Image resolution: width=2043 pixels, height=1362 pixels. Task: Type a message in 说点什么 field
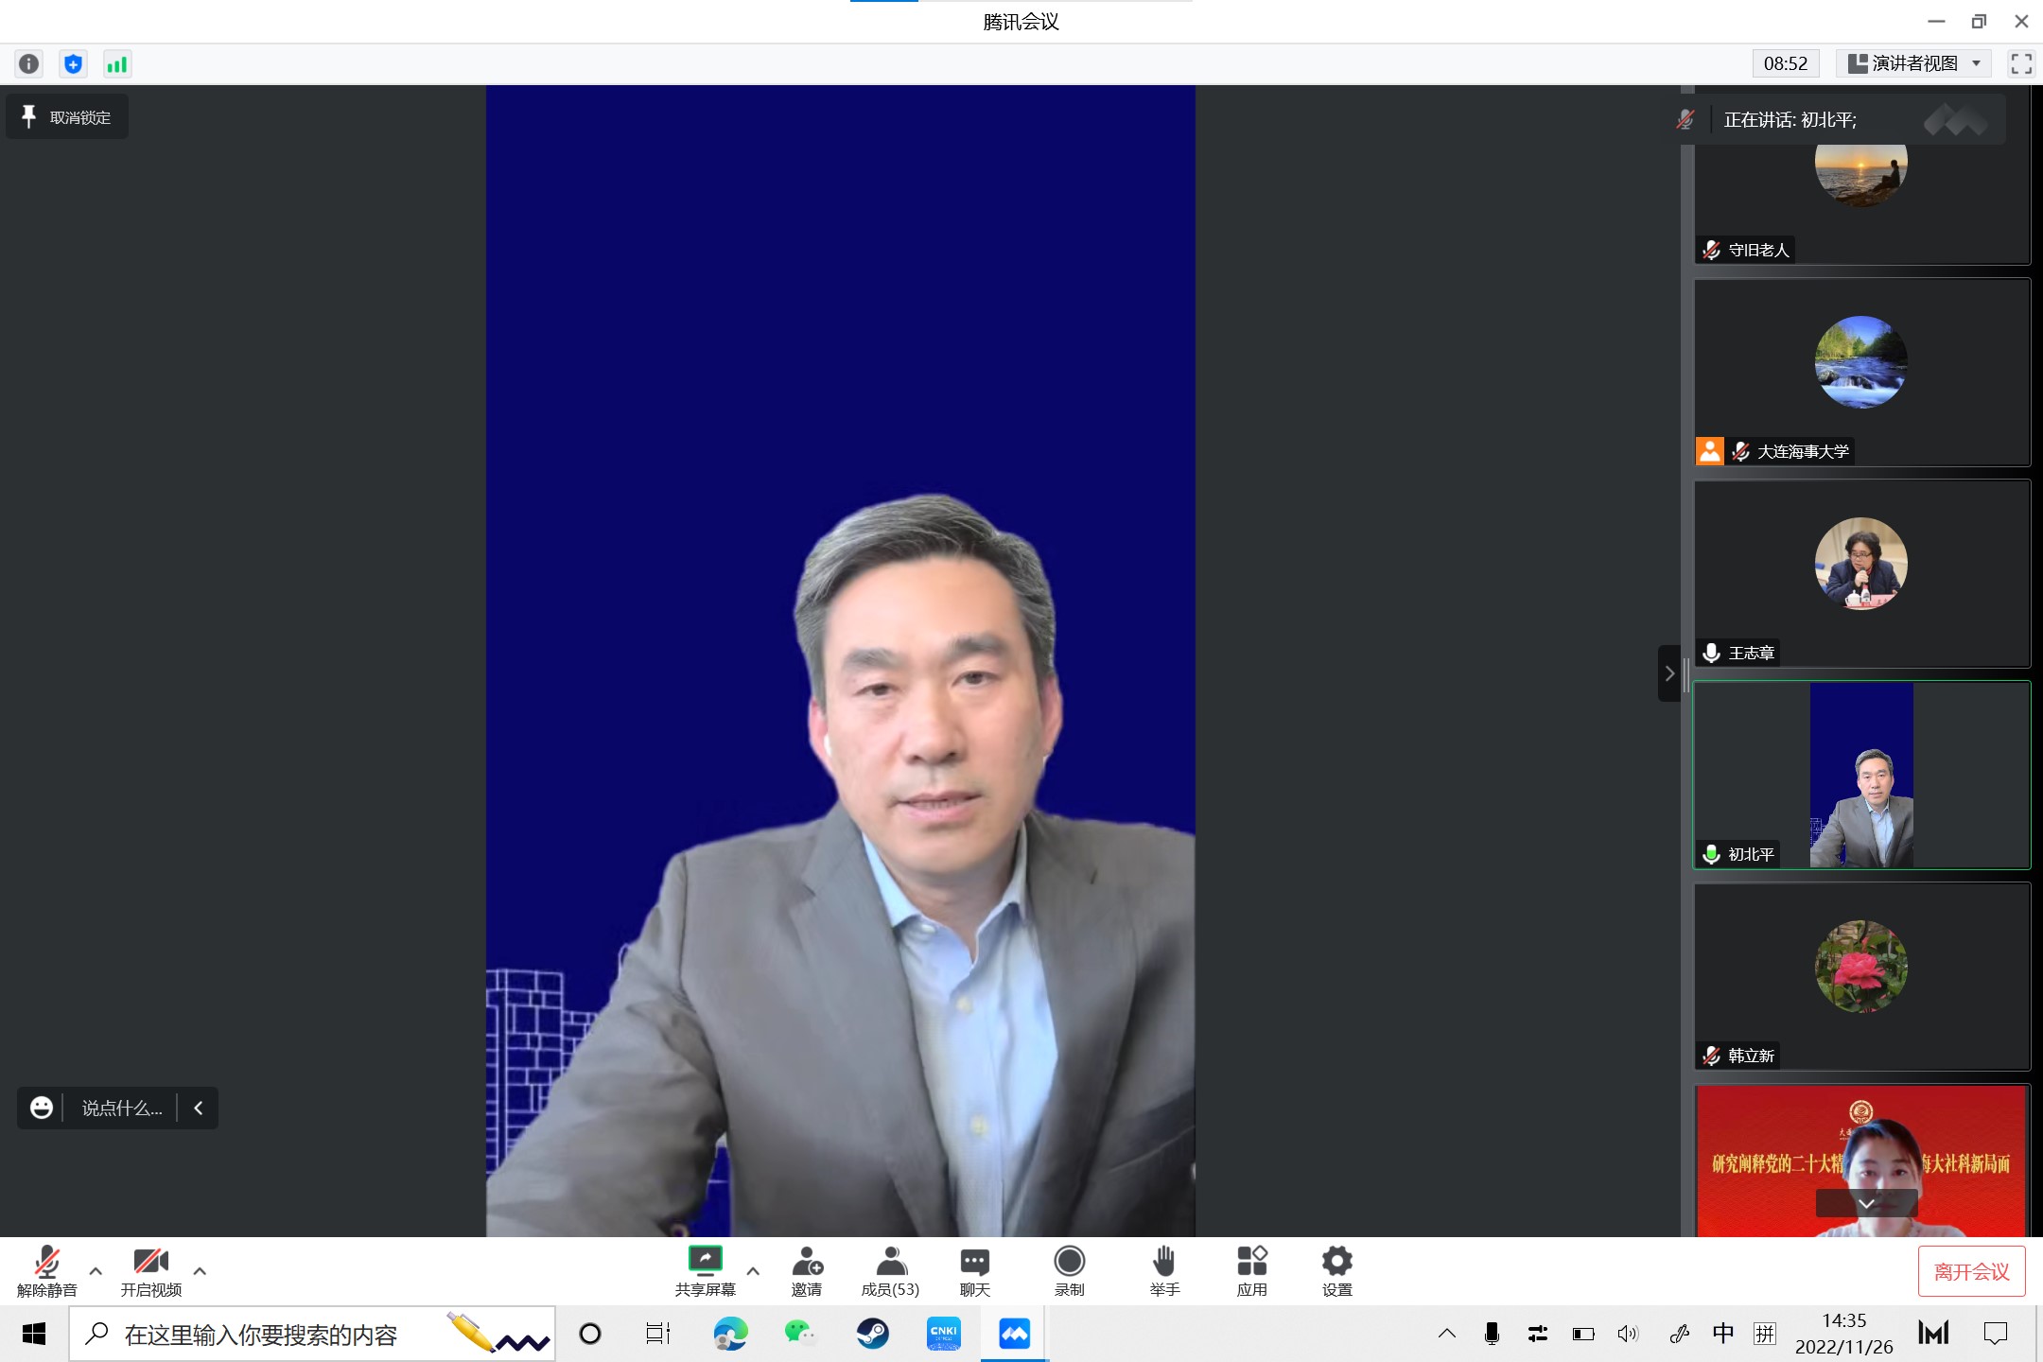pyautogui.click(x=121, y=1108)
